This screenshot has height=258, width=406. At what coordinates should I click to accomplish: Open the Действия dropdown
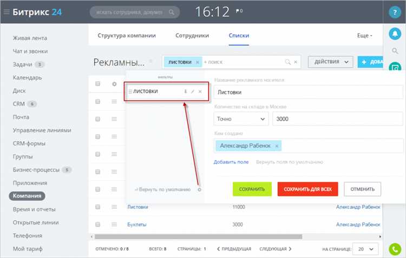click(330, 62)
